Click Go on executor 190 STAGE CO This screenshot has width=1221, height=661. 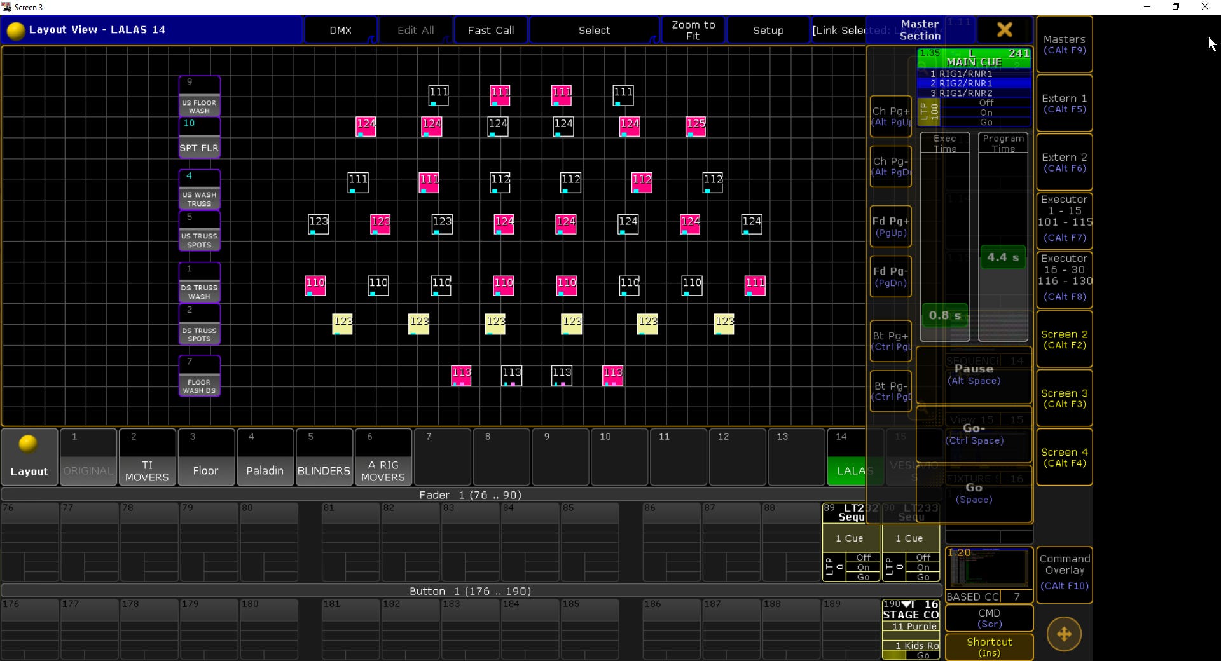923,655
